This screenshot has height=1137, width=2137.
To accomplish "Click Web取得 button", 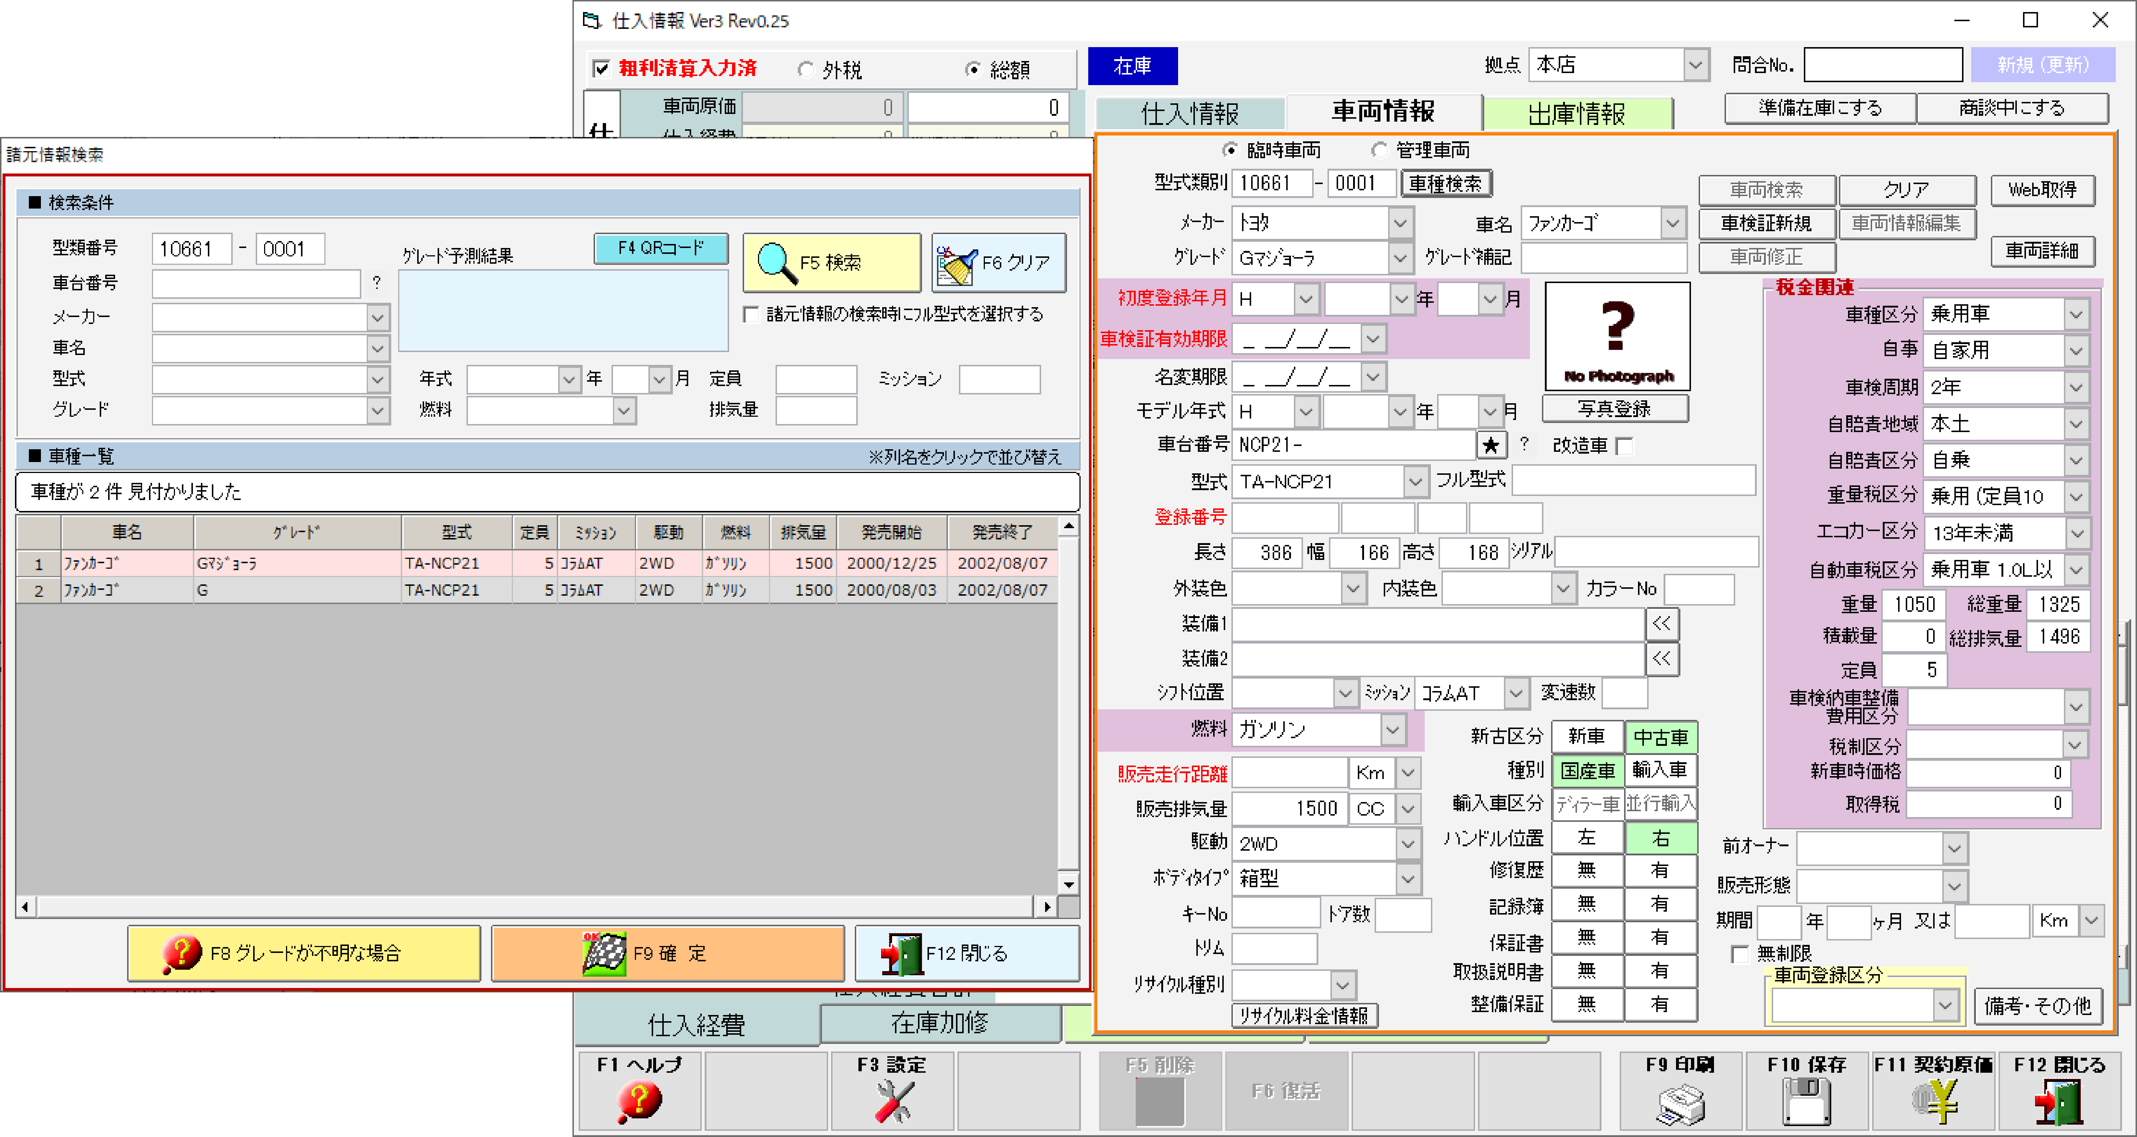I will coord(2042,190).
